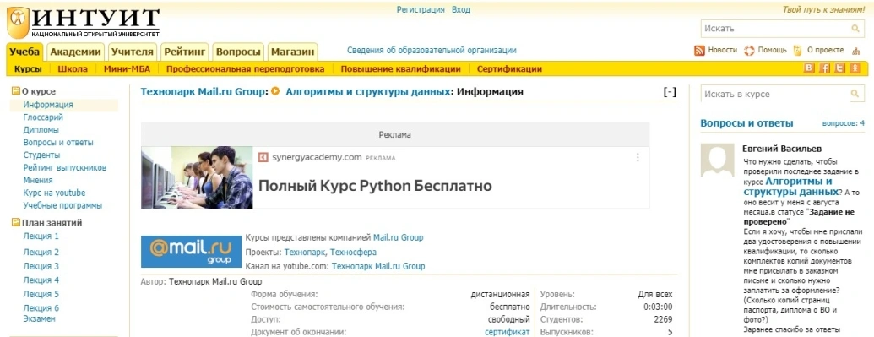
Task: Open Глоссарий in the sidebar
Action: point(43,117)
